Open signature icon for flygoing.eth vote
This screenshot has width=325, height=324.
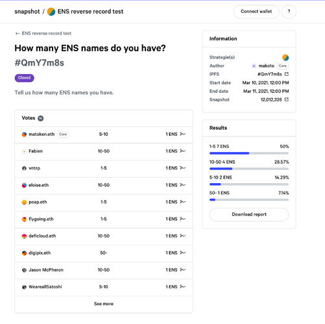183,219
